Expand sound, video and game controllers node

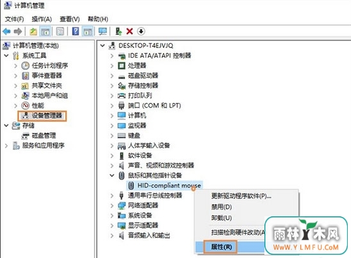point(112,166)
